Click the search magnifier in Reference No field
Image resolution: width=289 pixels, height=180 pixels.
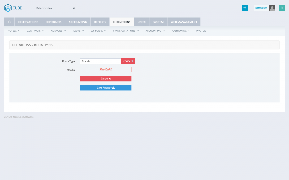tap(74, 8)
